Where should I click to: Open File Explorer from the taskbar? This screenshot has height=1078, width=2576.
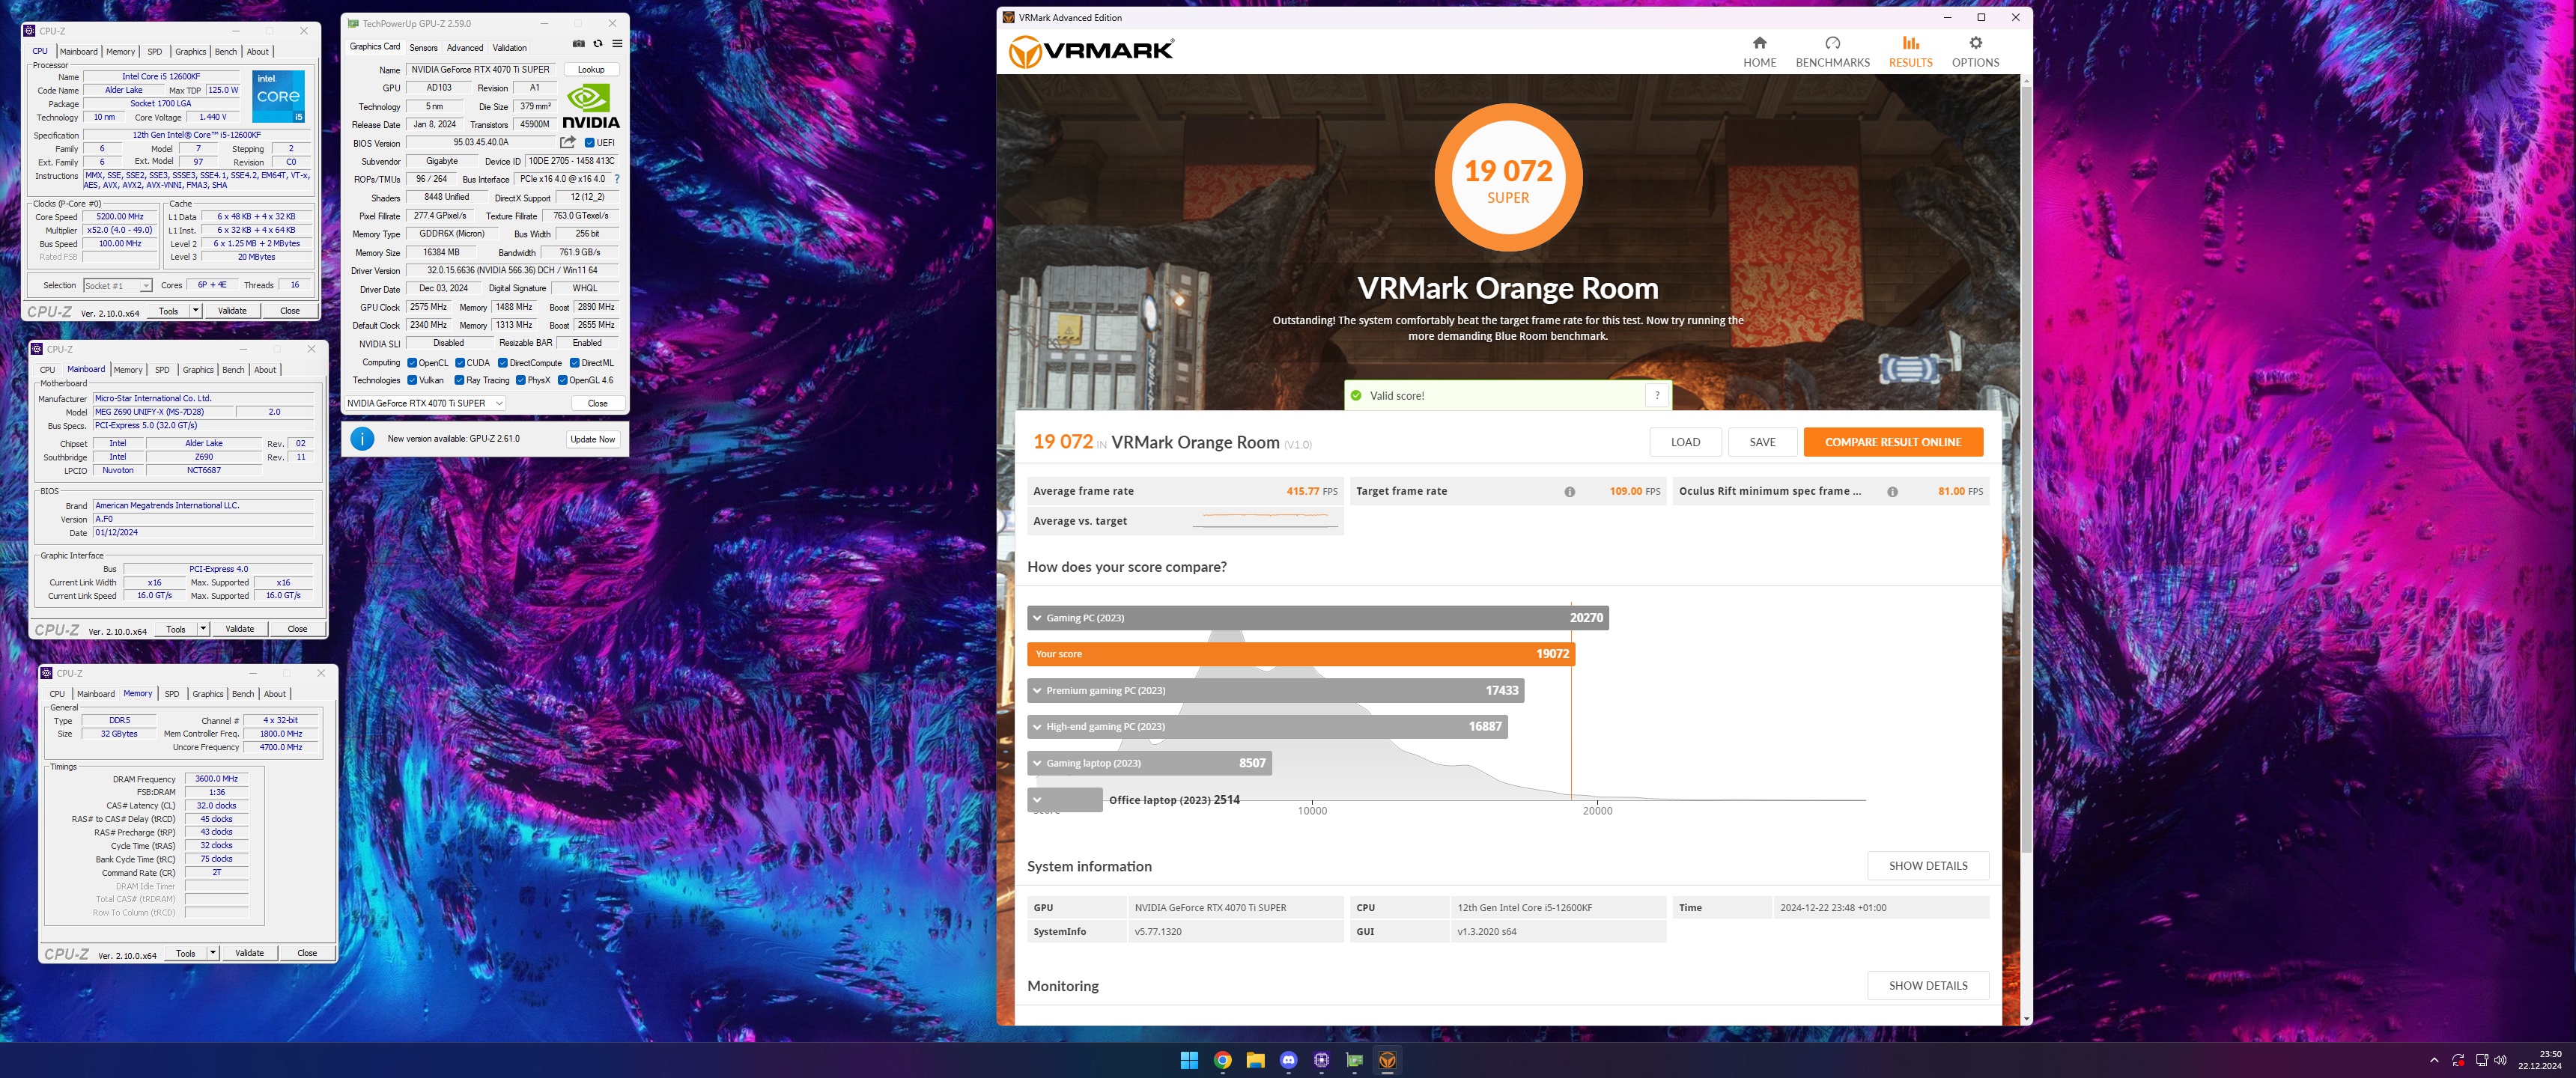click(x=1255, y=1060)
